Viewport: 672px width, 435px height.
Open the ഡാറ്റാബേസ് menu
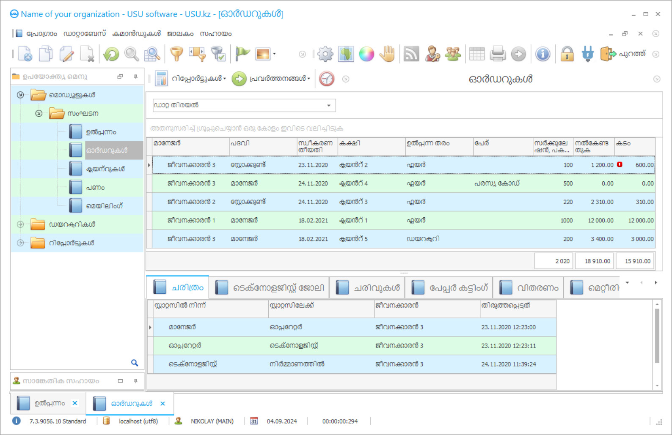pos(85,34)
